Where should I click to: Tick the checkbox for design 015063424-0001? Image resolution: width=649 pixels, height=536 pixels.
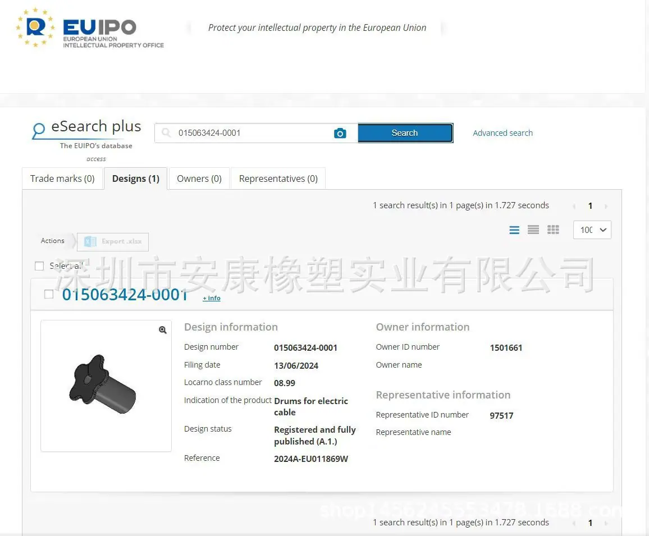pyautogui.click(x=49, y=294)
